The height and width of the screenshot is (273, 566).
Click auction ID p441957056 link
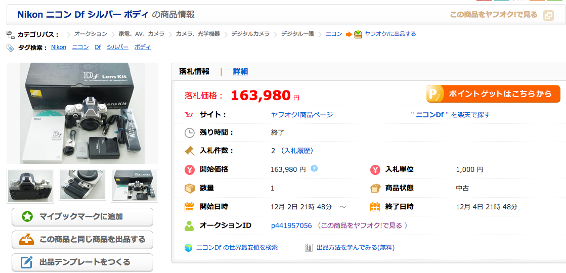291,226
